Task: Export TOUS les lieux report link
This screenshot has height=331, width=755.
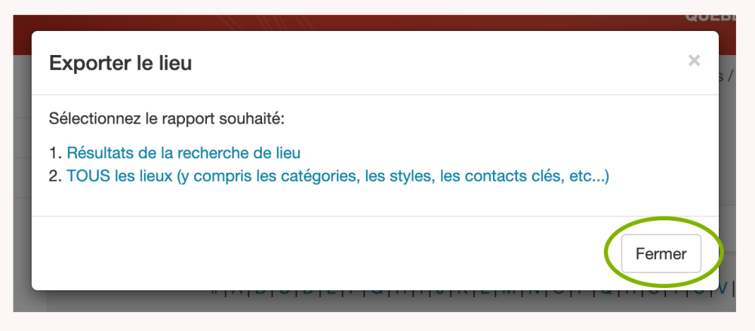Action: click(337, 177)
